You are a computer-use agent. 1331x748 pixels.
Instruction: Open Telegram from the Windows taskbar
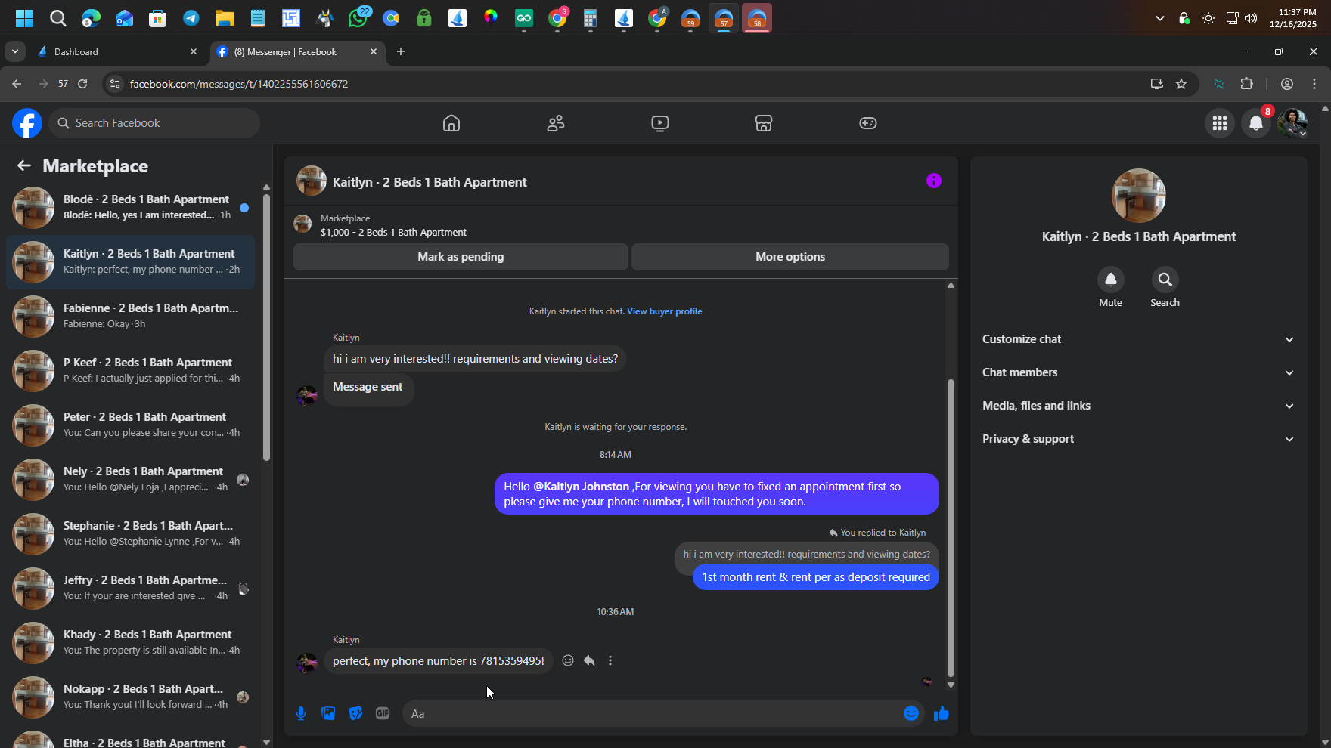(x=191, y=18)
